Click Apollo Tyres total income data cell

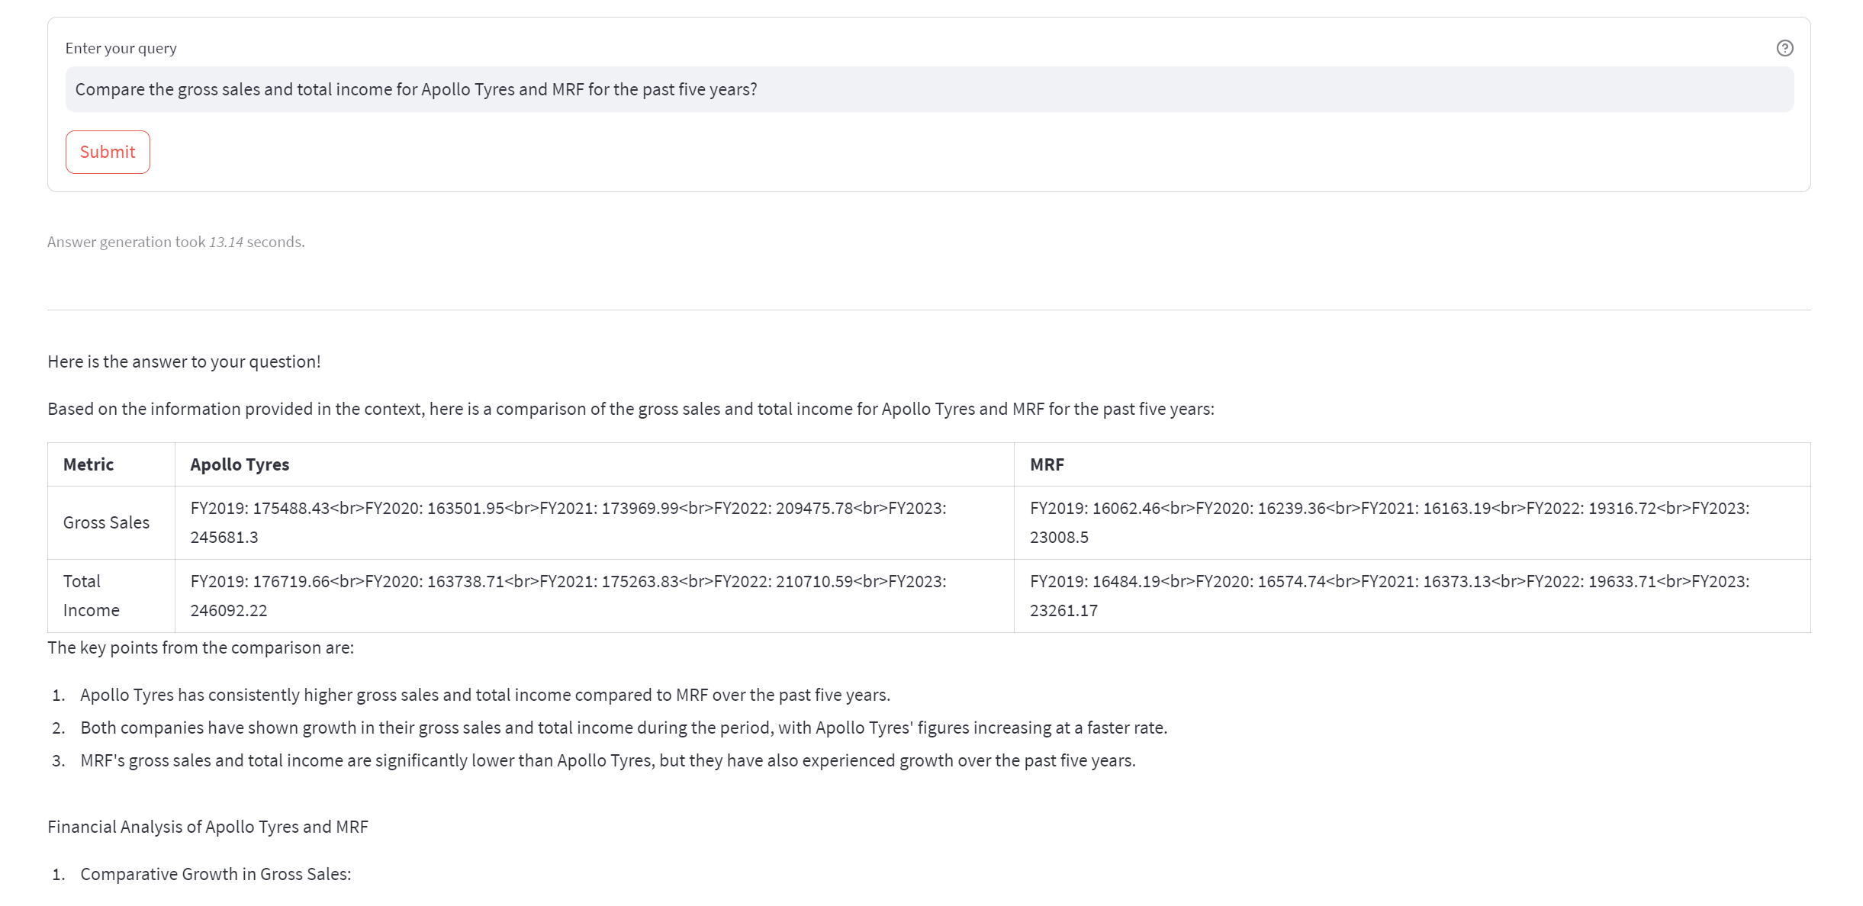click(x=568, y=596)
